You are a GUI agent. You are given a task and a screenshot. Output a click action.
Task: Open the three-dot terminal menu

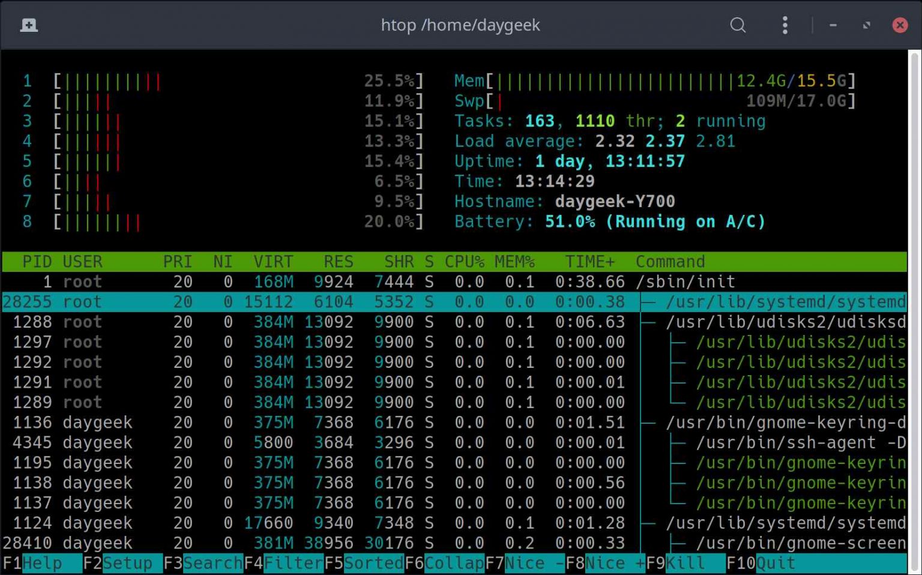tap(785, 25)
